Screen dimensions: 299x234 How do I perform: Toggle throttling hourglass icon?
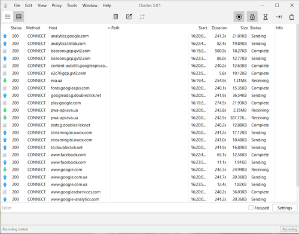coord(266,17)
